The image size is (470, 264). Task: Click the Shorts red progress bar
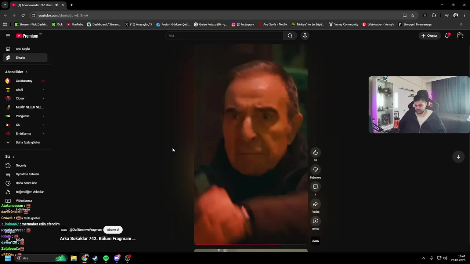(250, 244)
